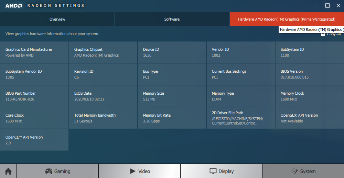Go to the Home screen icon
This screenshot has height=178, width=344.
point(8,171)
